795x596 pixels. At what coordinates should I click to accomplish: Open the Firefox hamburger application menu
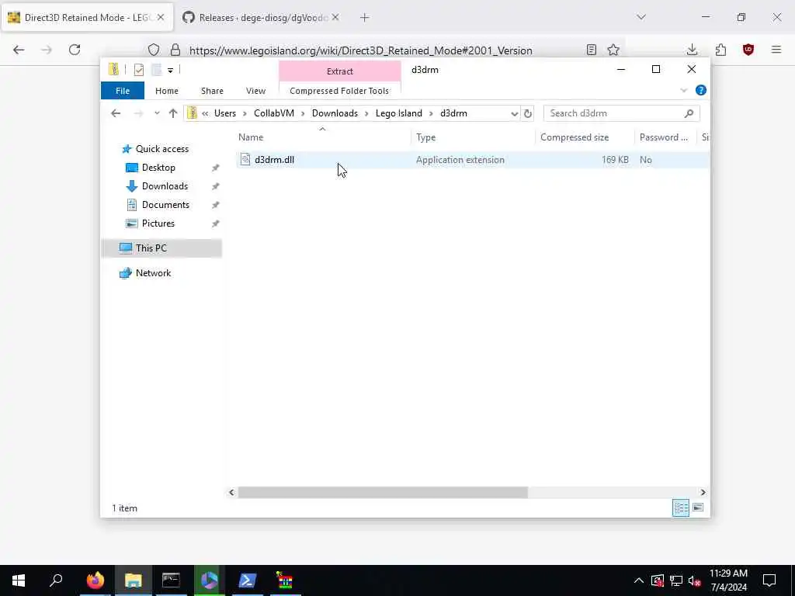click(x=776, y=50)
